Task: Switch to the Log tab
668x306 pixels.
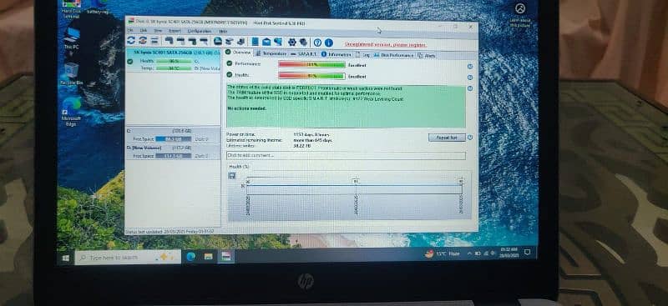Action: 363,55
